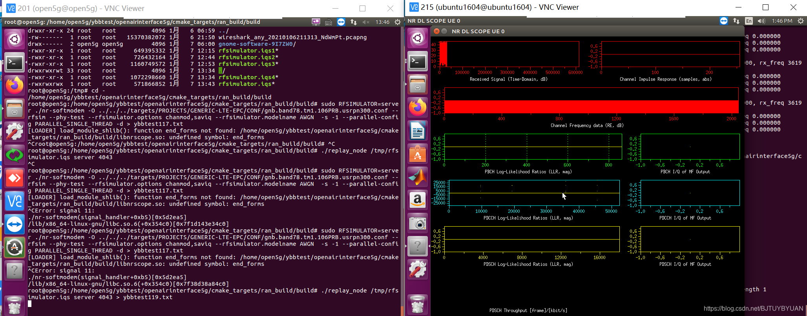This screenshot has height=316, width=807.
Task: Open Terminal from the 201 window launcher
Action: [x=15, y=62]
